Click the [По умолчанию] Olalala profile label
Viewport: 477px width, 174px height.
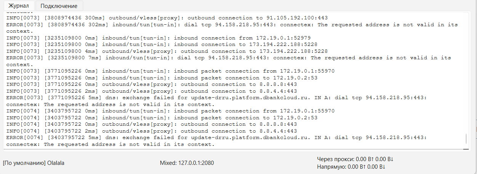point(34,163)
